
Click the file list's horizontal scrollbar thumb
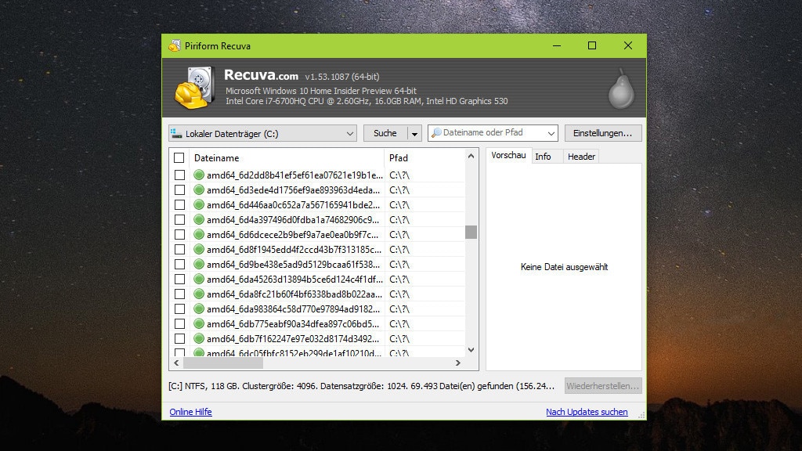[x=223, y=363]
